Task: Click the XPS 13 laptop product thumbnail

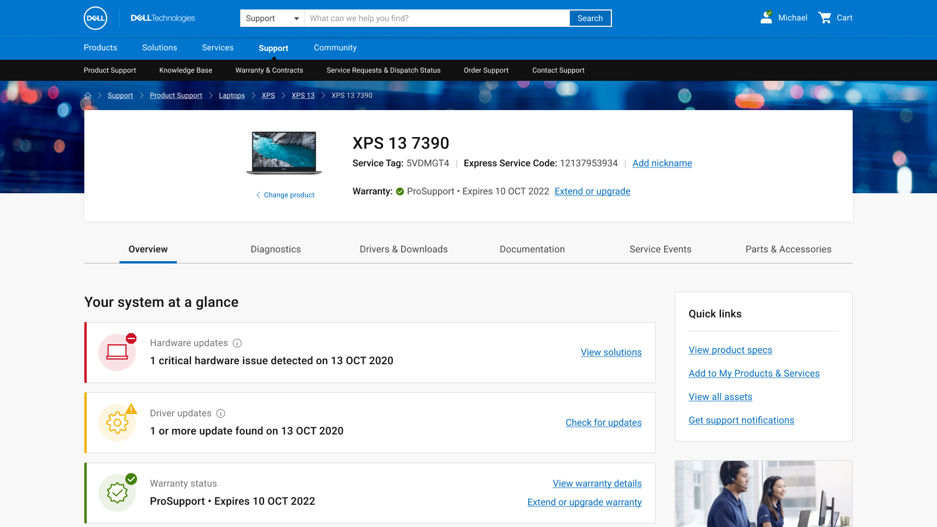Action: pyautogui.click(x=284, y=153)
